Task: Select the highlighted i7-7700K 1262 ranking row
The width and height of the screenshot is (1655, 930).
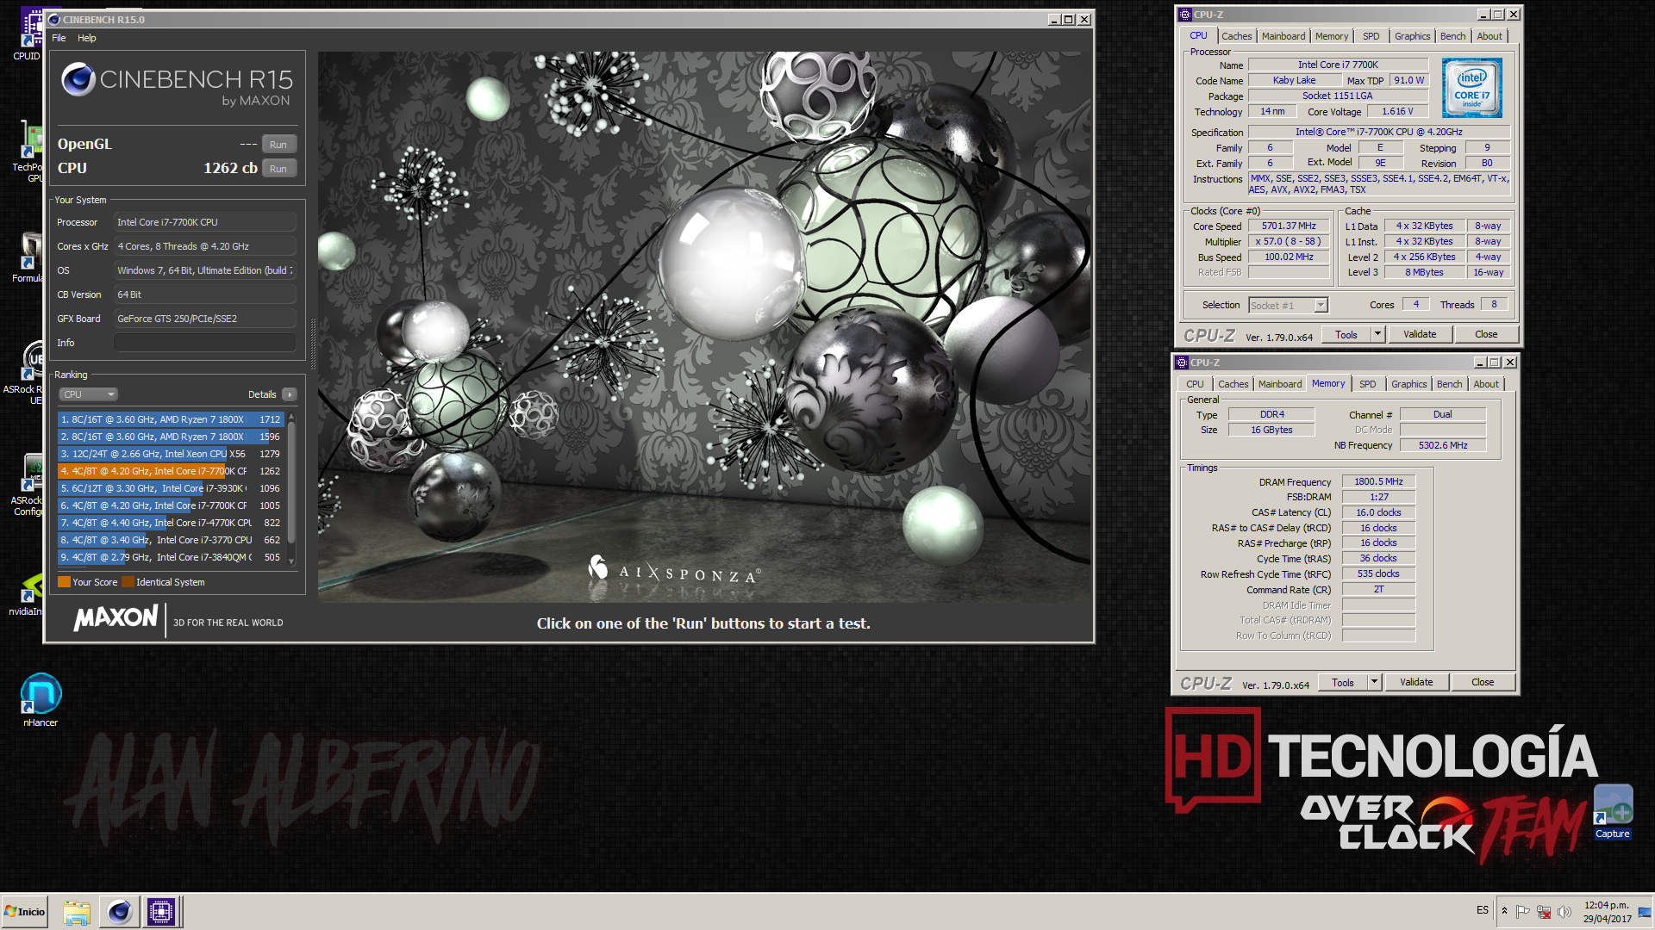Action: 171,471
